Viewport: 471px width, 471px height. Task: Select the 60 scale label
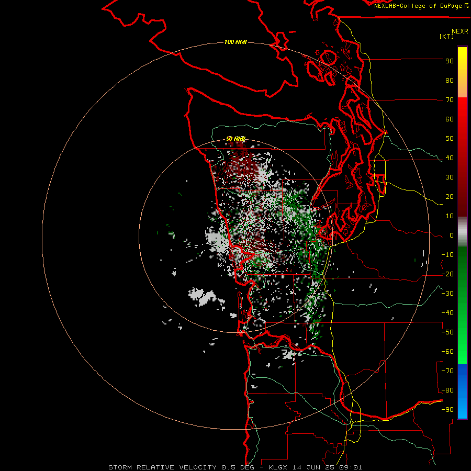click(x=450, y=119)
